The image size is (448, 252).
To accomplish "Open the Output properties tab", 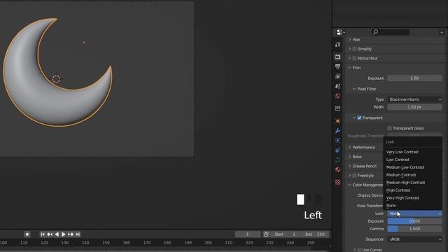I will (337, 66).
